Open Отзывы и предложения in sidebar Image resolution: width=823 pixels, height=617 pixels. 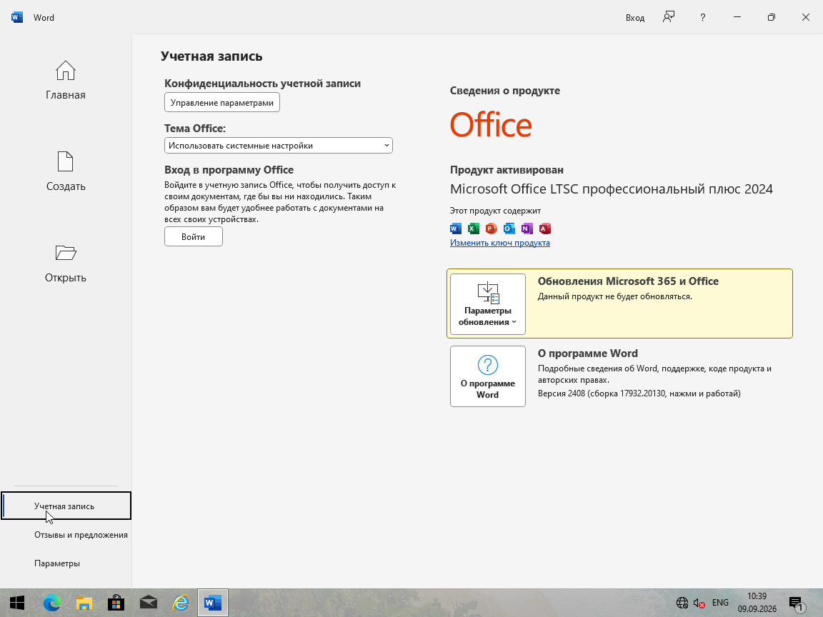(x=81, y=535)
